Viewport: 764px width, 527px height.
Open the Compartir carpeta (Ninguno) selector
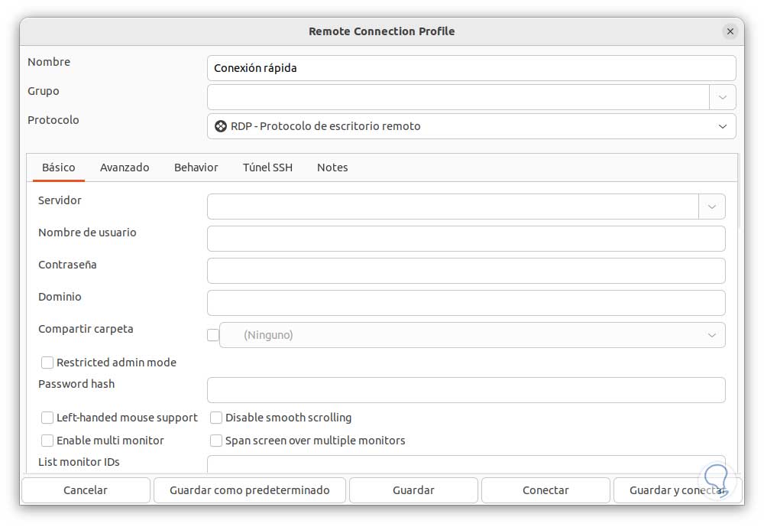[x=472, y=335]
